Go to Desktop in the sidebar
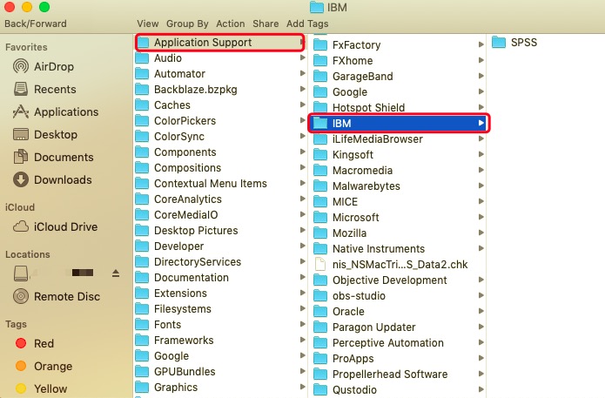Viewport: 605px width, 398px height. point(45,134)
